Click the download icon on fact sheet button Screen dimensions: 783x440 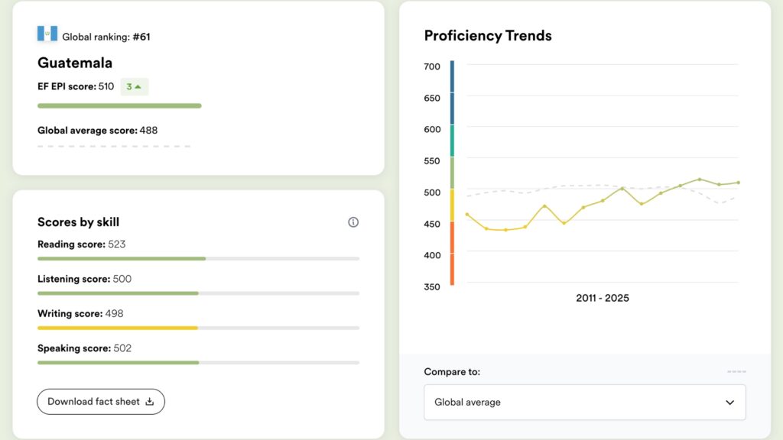[x=150, y=402]
